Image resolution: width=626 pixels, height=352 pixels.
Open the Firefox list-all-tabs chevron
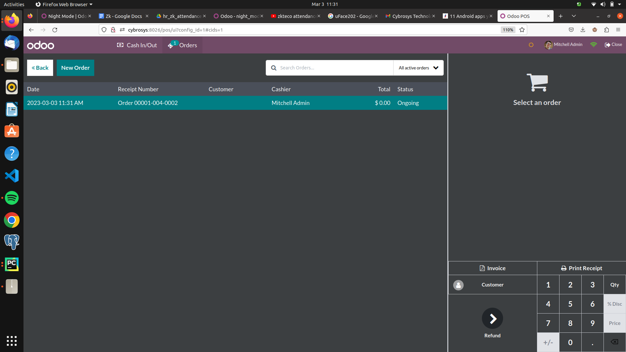(574, 16)
